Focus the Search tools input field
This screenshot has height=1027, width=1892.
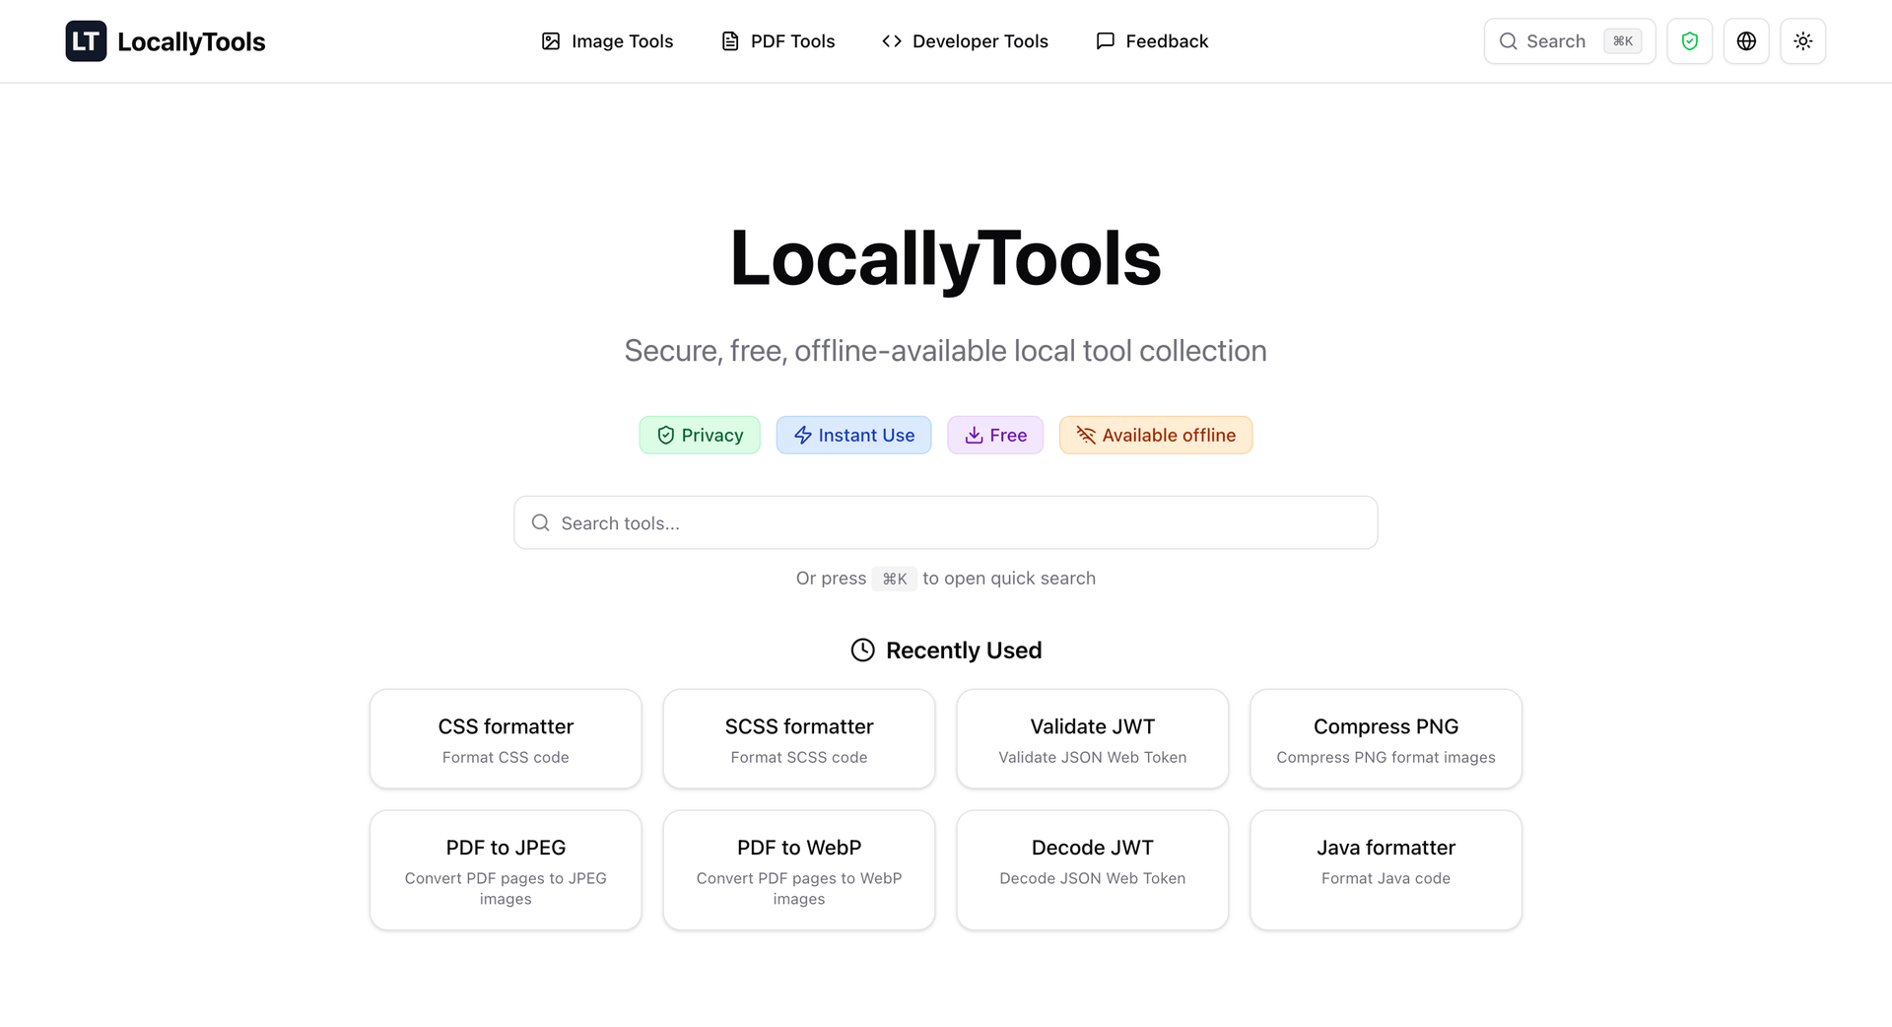tap(945, 522)
